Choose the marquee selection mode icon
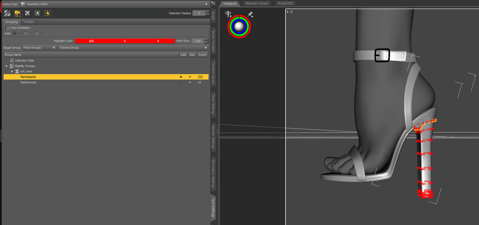Image resolution: width=479 pixels, height=225 pixels. click(x=27, y=13)
